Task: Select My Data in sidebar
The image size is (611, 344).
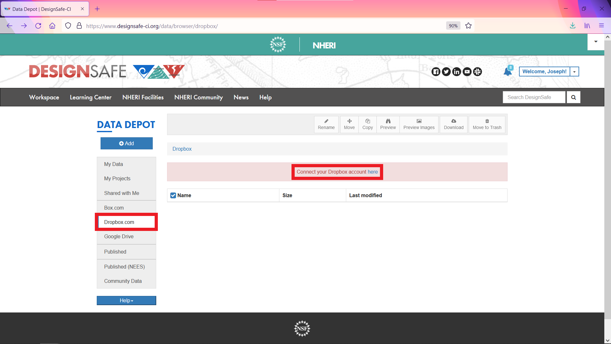Action: point(126,164)
